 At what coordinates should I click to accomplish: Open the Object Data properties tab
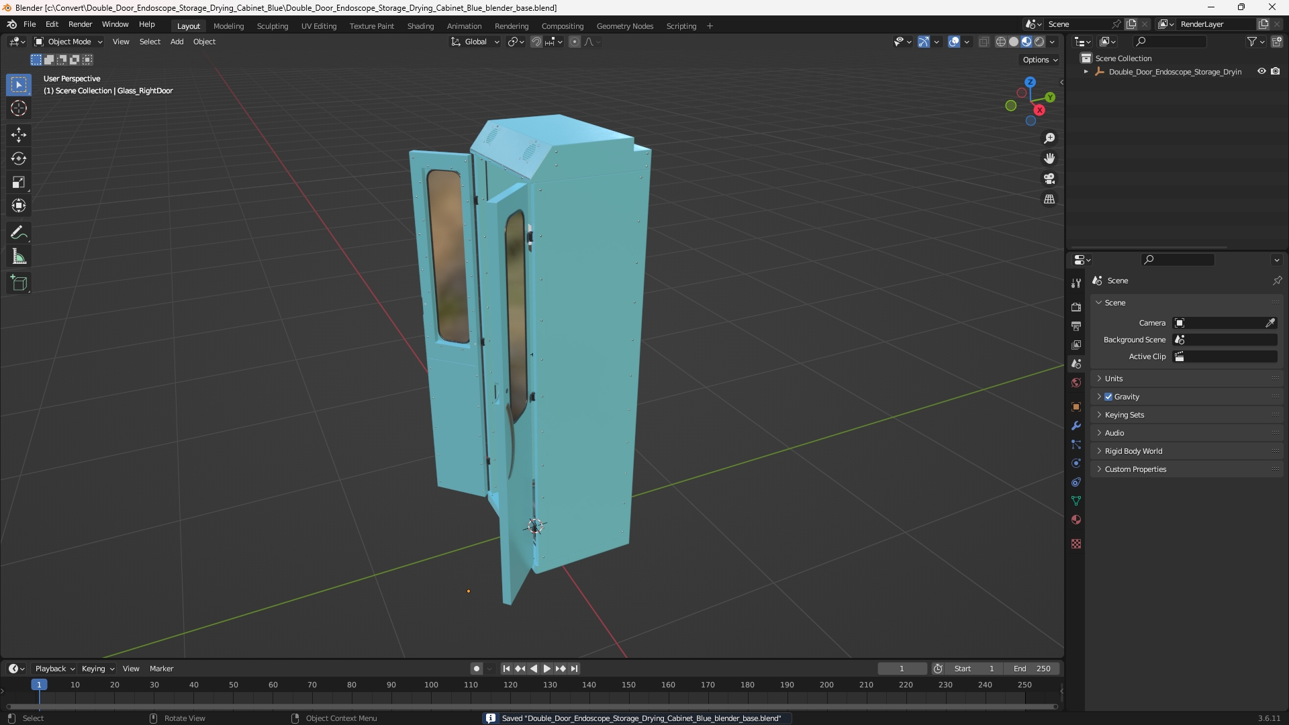[x=1076, y=501]
